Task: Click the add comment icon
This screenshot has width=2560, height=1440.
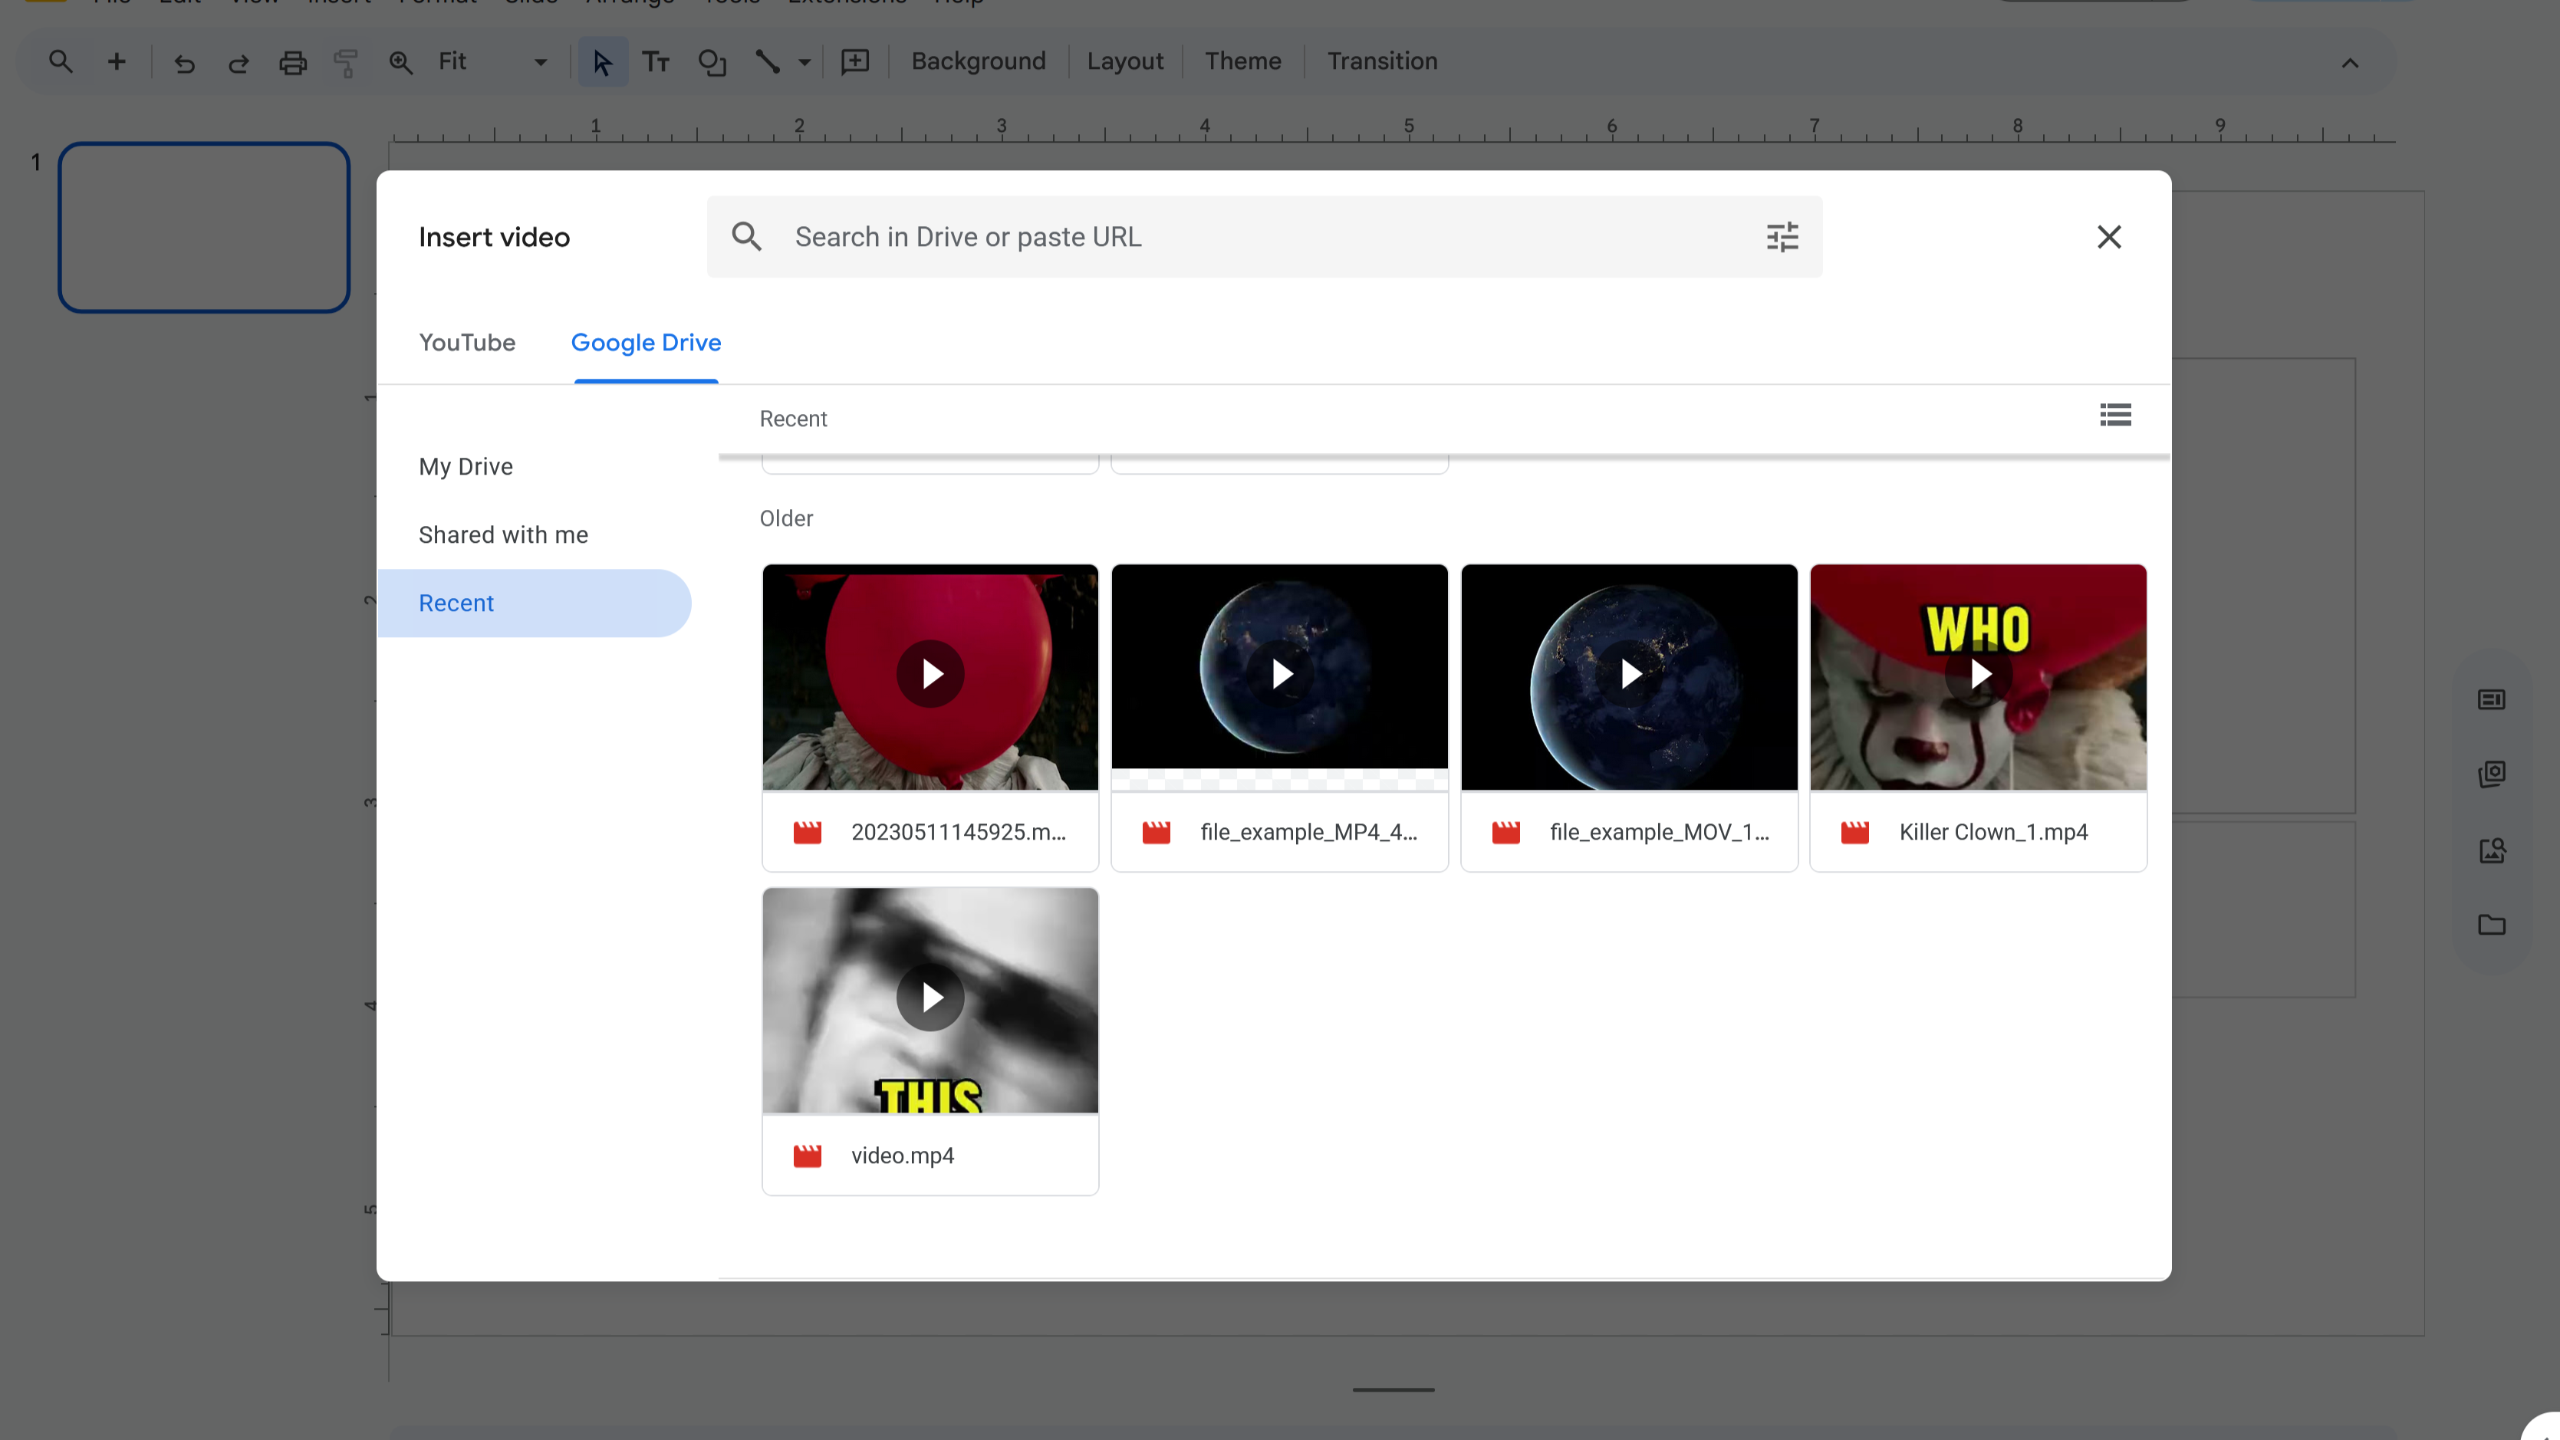Action: pyautogui.click(x=854, y=63)
